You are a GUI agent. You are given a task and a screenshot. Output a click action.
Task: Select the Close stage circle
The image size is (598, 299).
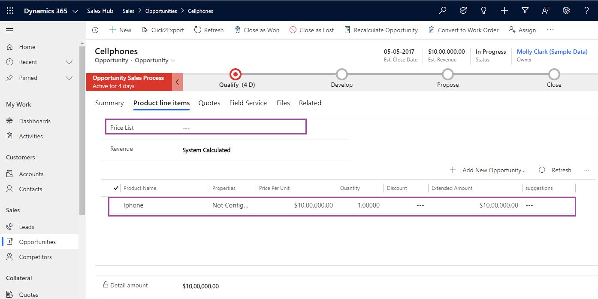[554, 74]
